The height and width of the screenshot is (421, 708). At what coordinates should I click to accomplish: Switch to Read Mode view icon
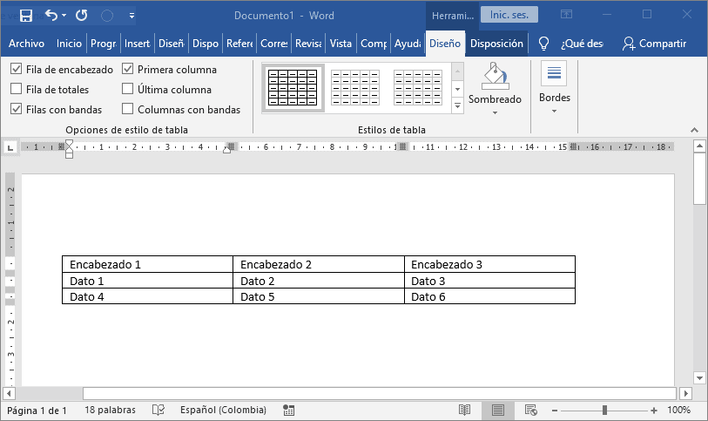(x=464, y=410)
